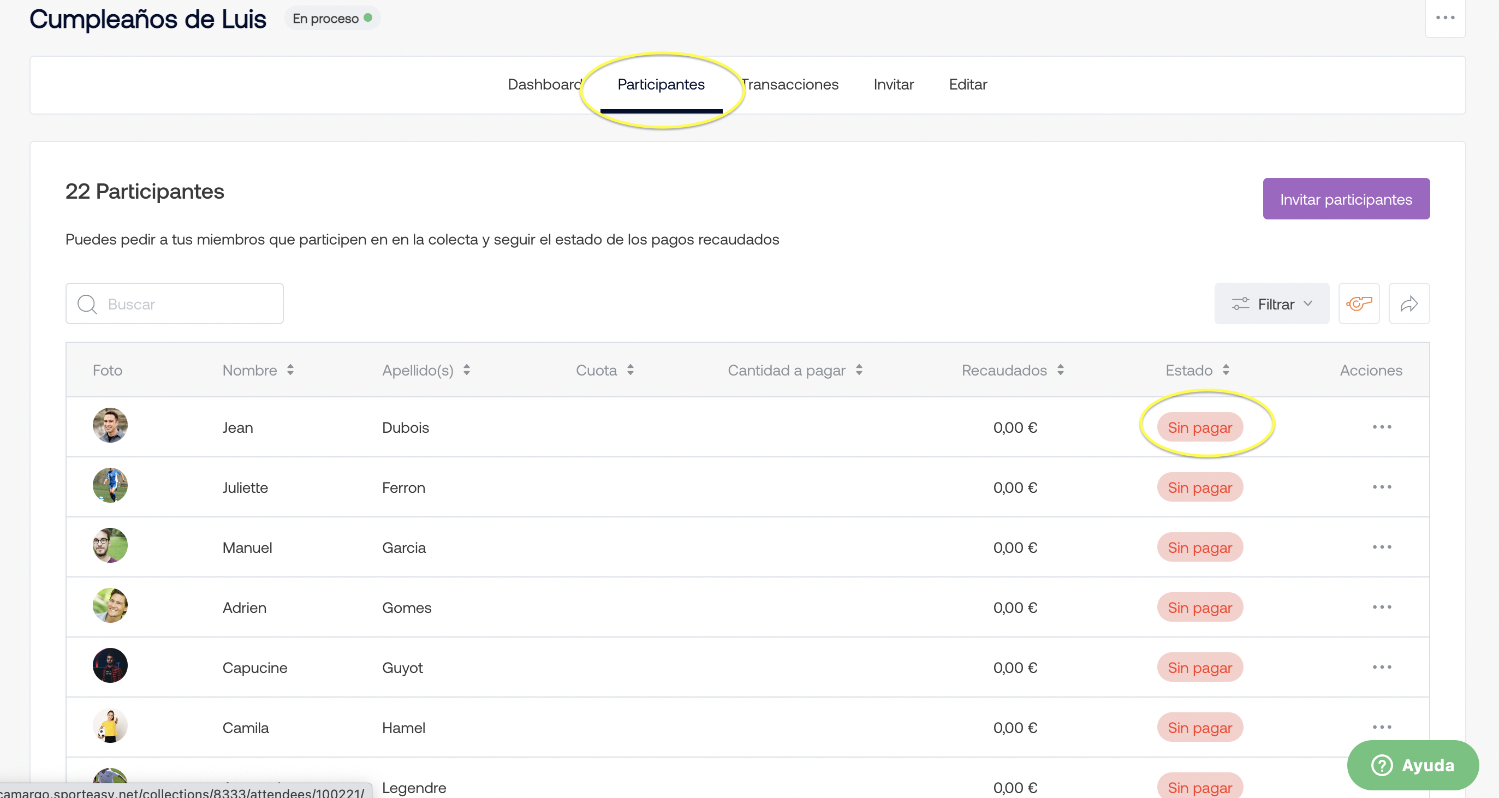The image size is (1499, 798).
Task: Click the share arrow icon beside the whistle
Action: tap(1409, 304)
